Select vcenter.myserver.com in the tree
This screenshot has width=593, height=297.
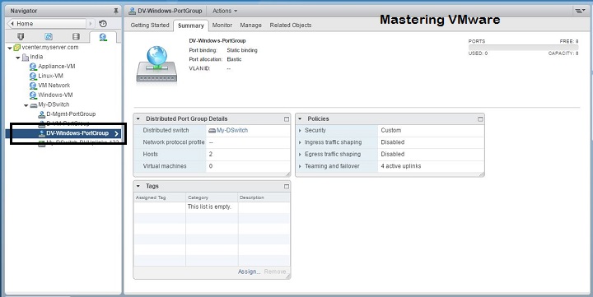coord(50,47)
